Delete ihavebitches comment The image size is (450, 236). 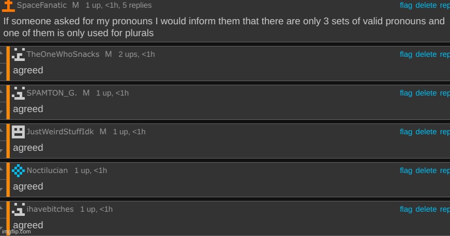426,209
